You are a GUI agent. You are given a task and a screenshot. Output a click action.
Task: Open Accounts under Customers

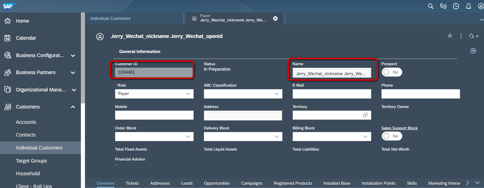[x=26, y=122]
